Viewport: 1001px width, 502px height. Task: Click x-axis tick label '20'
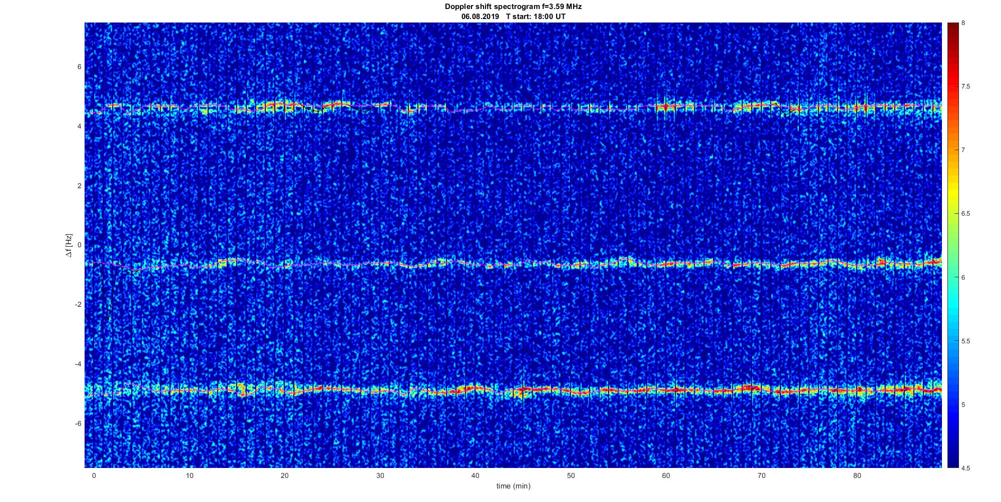[284, 475]
